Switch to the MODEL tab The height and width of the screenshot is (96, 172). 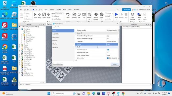52,10
